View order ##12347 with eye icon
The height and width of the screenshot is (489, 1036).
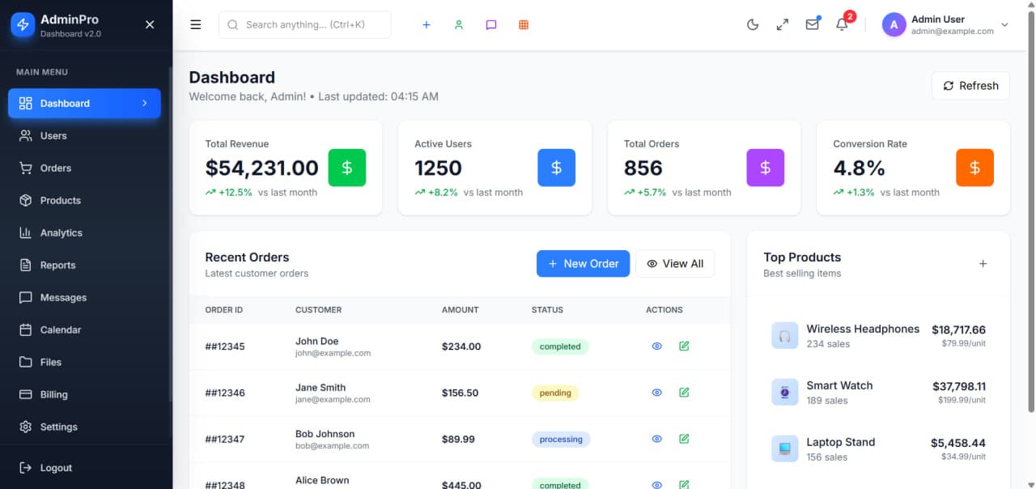click(x=657, y=439)
